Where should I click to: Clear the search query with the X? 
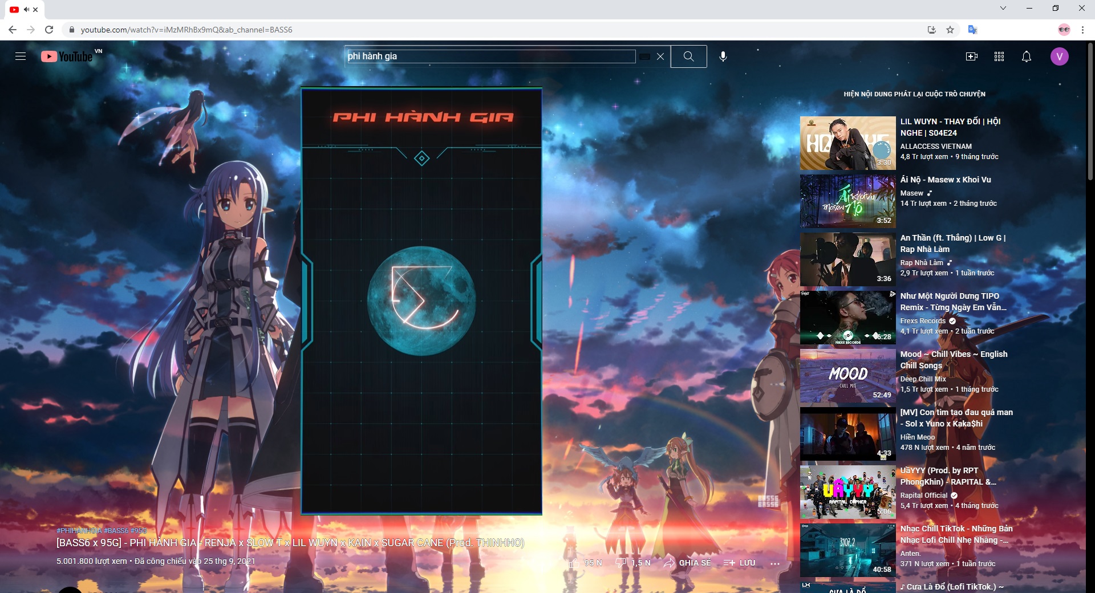[660, 56]
